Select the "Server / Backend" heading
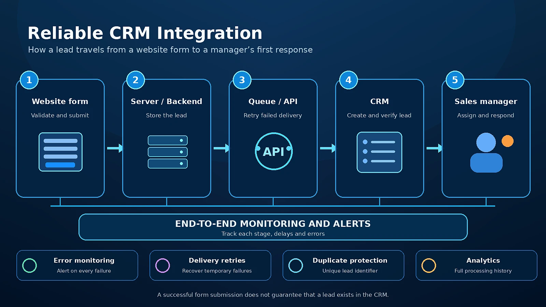The width and height of the screenshot is (546, 307). coord(167,101)
